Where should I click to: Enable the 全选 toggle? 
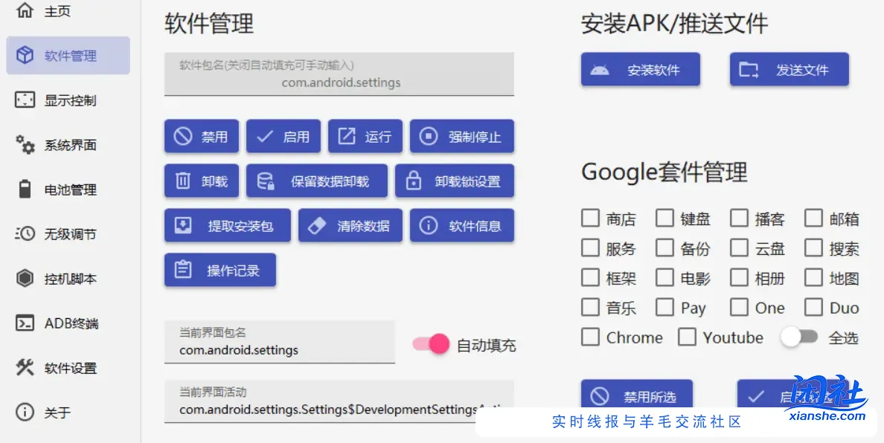click(800, 337)
